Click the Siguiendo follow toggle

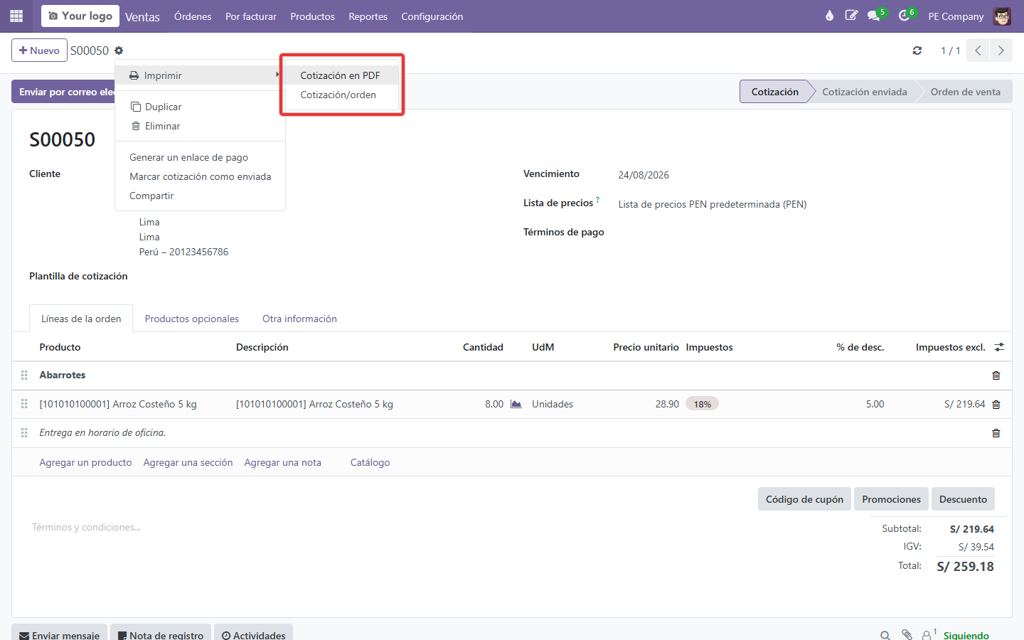click(966, 635)
